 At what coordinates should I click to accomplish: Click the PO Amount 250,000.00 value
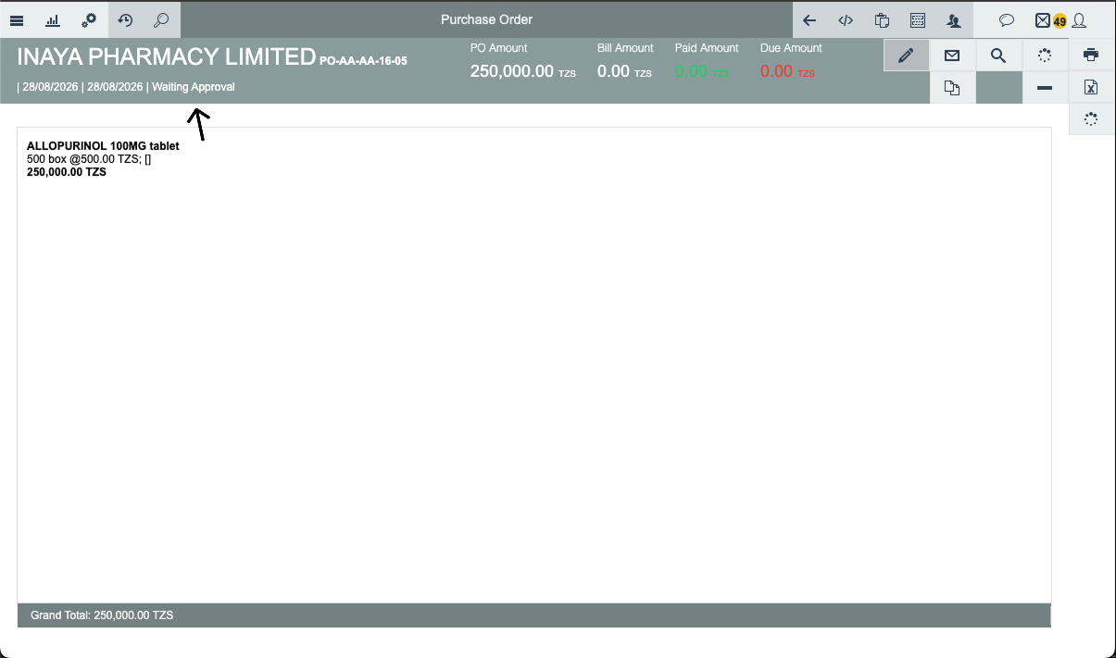click(512, 71)
